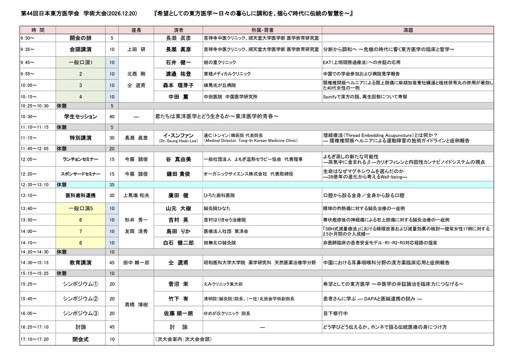Select speaker 吉村 英
514x364 pixels.
178,220
